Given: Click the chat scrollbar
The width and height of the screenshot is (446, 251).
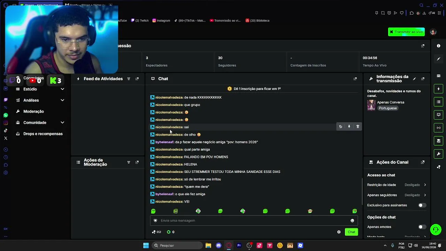Looking at the screenshot, I should pos(362,191).
